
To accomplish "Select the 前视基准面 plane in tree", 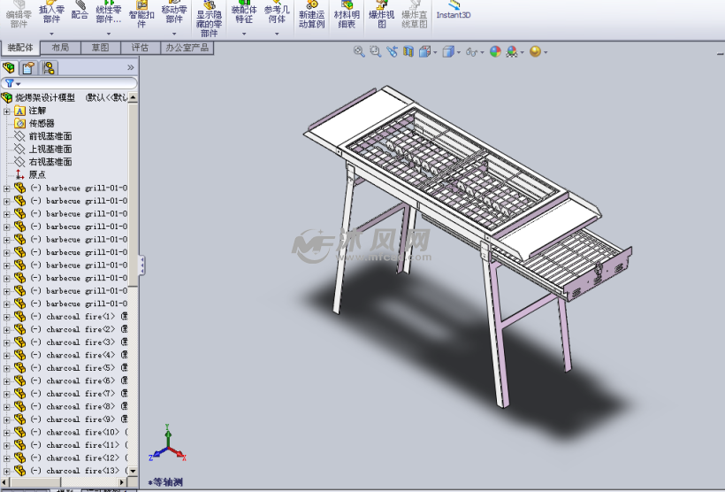I will pyautogui.click(x=50, y=136).
